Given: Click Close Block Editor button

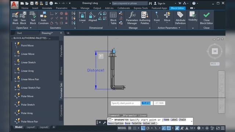Looking at the screenshot, I should [x=206, y=18].
